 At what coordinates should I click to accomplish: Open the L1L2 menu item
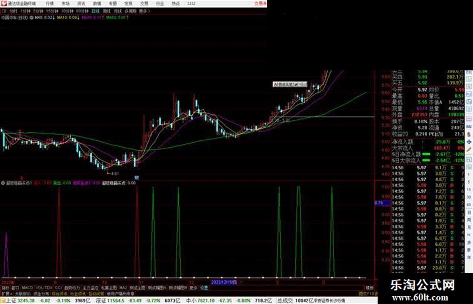(x=191, y=3)
